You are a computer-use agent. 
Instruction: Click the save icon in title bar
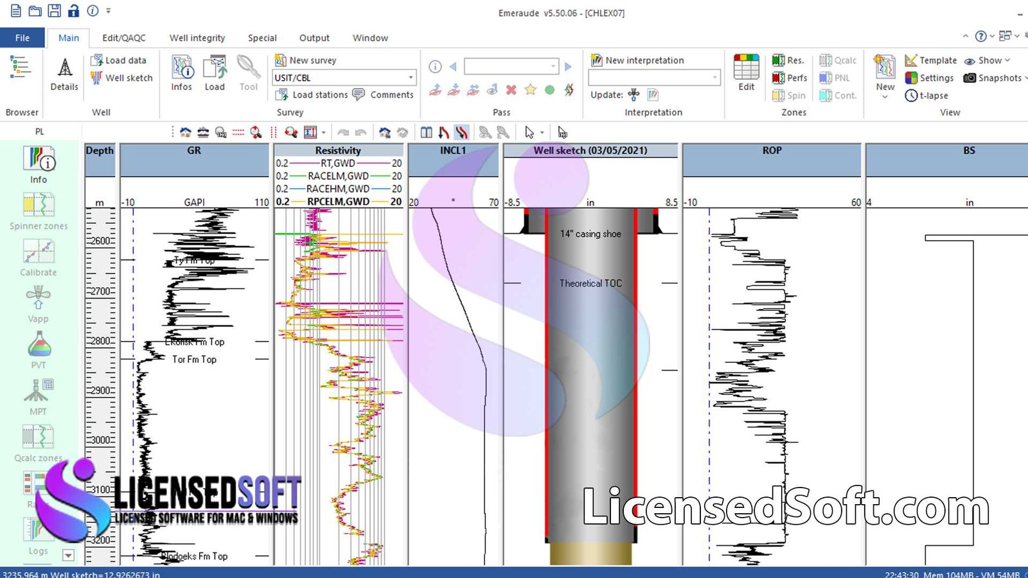(x=55, y=11)
